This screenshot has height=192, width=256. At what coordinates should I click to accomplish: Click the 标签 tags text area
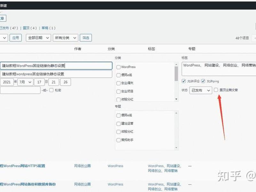(219, 69)
